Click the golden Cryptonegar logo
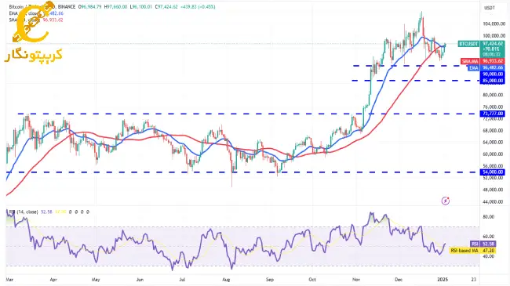Screen dimensions: 510x286 click(x=33, y=32)
